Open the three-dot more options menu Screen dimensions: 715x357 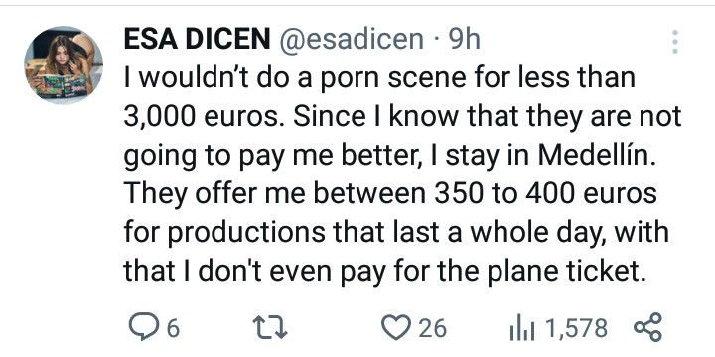(675, 42)
